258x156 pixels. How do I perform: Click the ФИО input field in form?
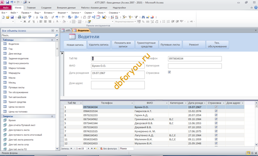(x=118, y=66)
